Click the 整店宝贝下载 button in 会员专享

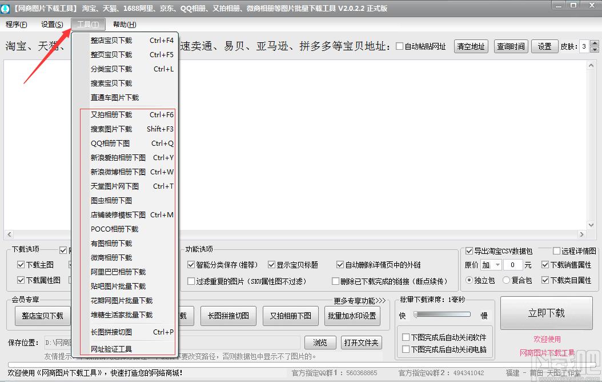(43, 316)
